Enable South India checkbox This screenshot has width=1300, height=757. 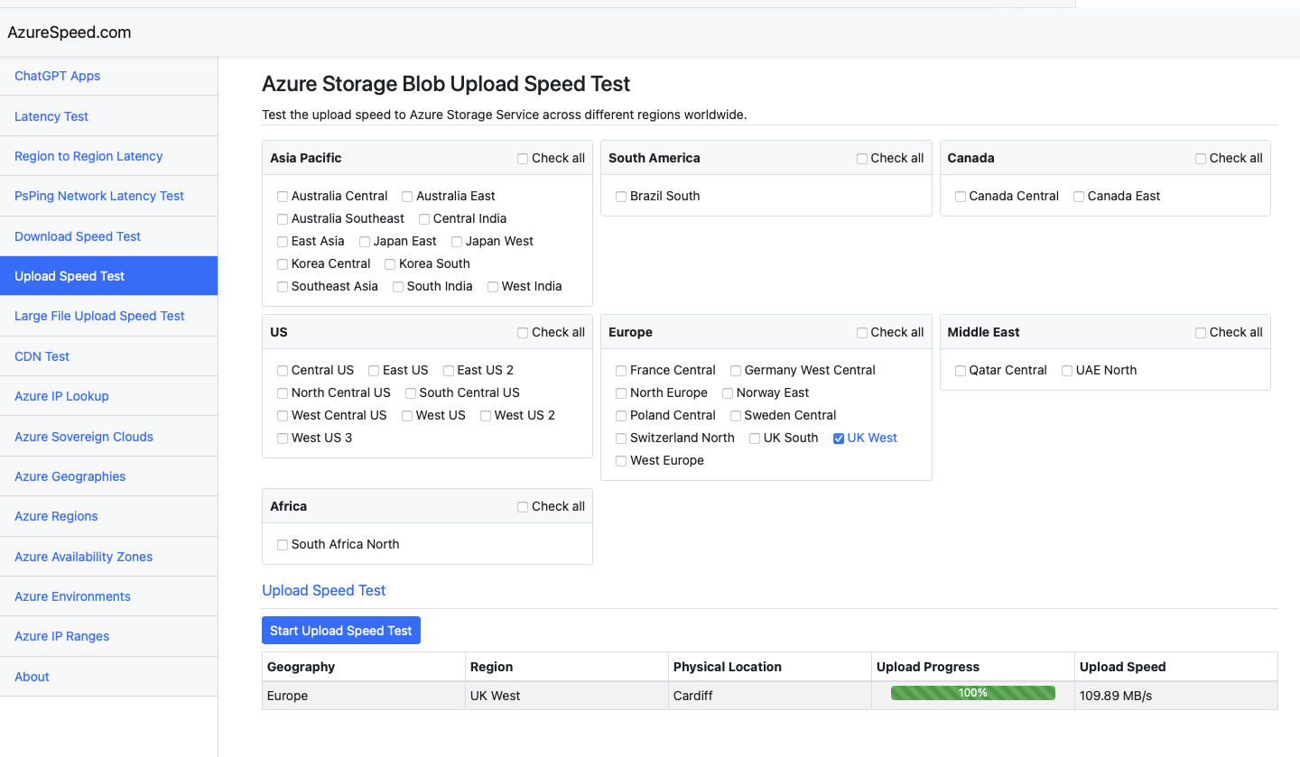398,287
